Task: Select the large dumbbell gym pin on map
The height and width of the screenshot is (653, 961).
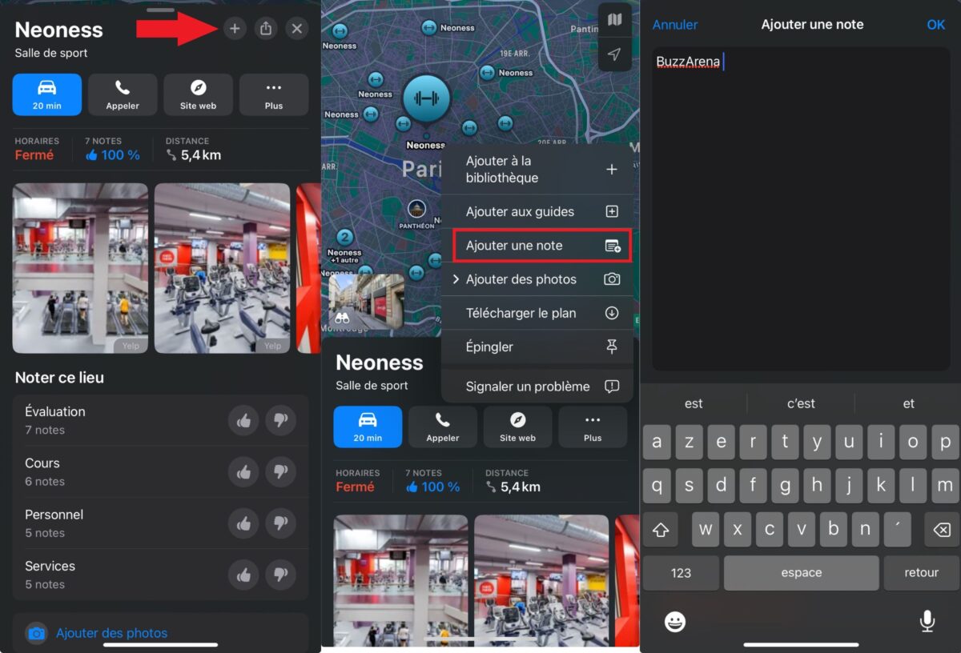Action: pos(426,99)
